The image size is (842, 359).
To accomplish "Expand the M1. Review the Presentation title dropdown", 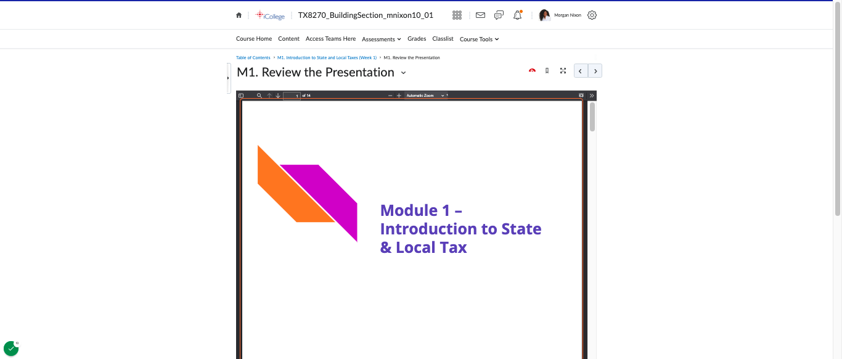I will coord(403,73).
